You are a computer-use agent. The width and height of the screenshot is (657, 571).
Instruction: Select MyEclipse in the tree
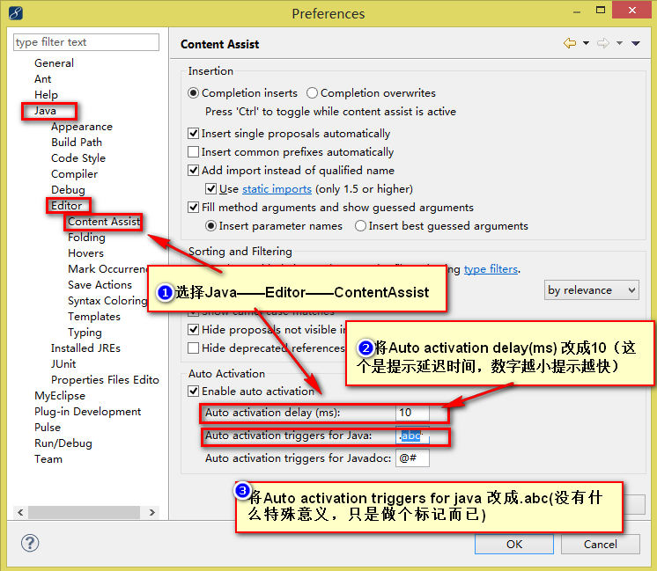(x=60, y=396)
